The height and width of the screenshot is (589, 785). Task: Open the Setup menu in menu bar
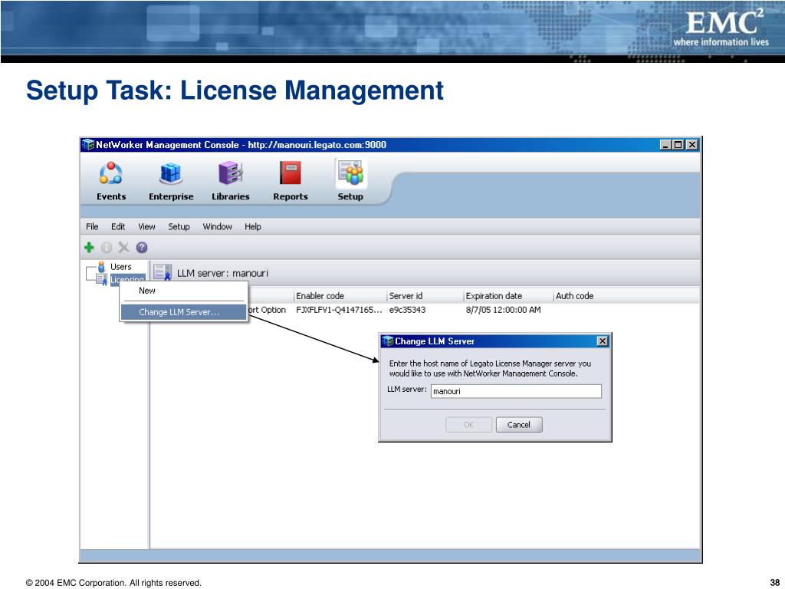(x=179, y=226)
